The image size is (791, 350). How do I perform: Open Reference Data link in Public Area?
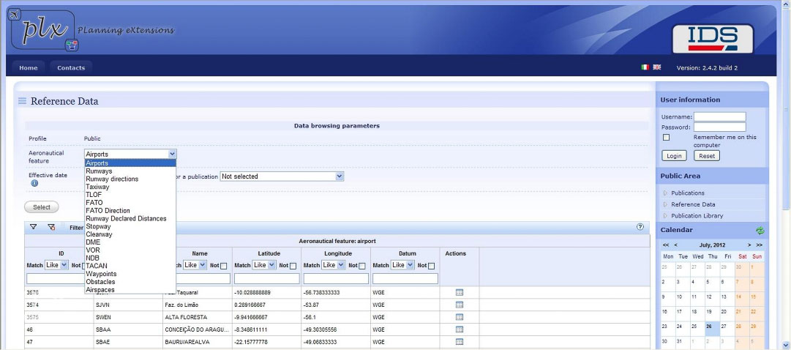pos(693,204)
